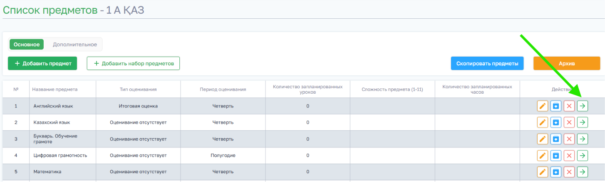Delete the Казахский язык subject

point(569,122)
